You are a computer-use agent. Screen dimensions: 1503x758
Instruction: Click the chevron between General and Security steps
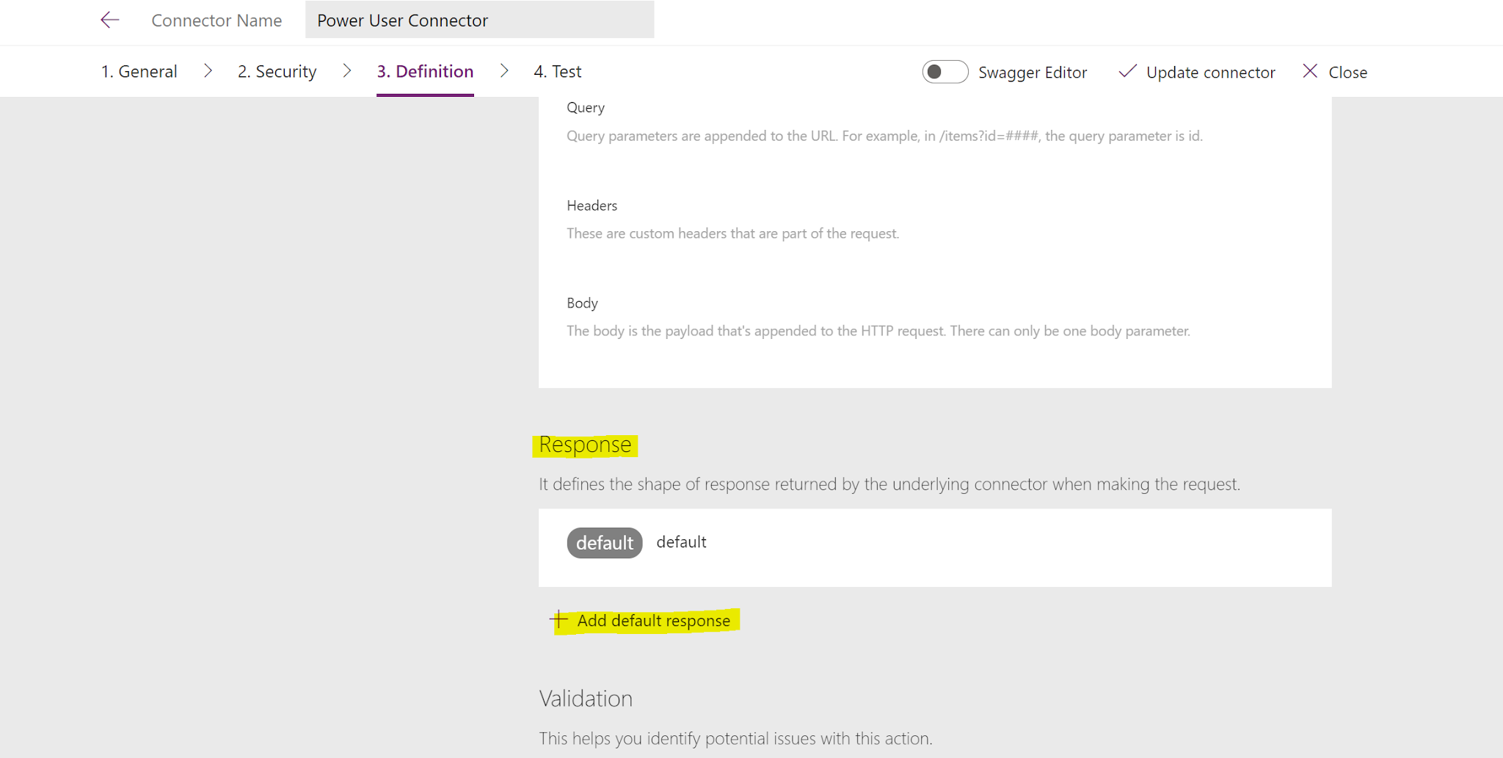[x=208, y=70]
